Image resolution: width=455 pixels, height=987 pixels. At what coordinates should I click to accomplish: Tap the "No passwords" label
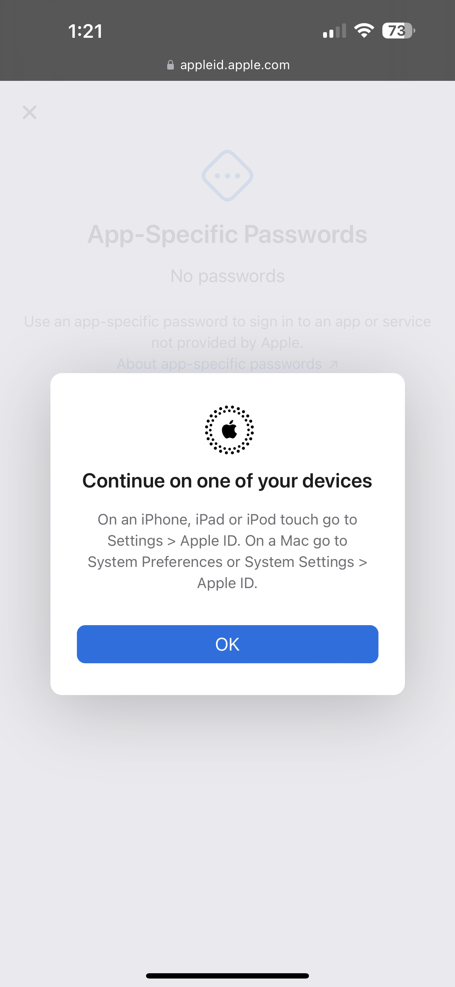click(x=227, y=276)
